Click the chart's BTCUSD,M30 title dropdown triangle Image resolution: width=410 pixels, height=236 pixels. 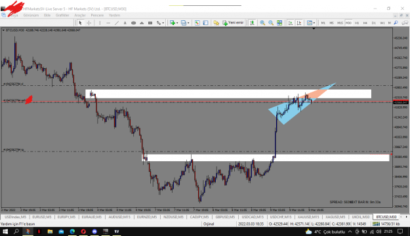(x=3, y=30)
